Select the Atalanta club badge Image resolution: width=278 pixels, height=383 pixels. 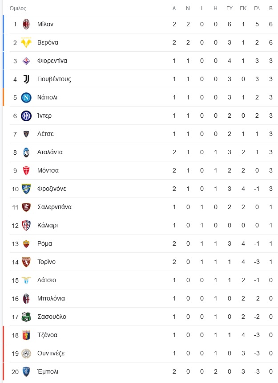[26, 152]
